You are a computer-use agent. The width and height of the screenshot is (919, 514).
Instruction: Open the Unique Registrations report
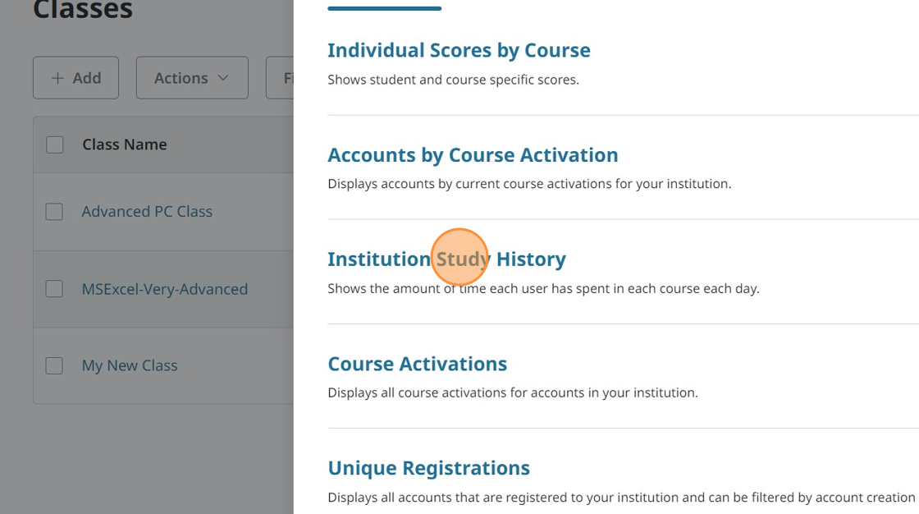click(x=428, y=468)
